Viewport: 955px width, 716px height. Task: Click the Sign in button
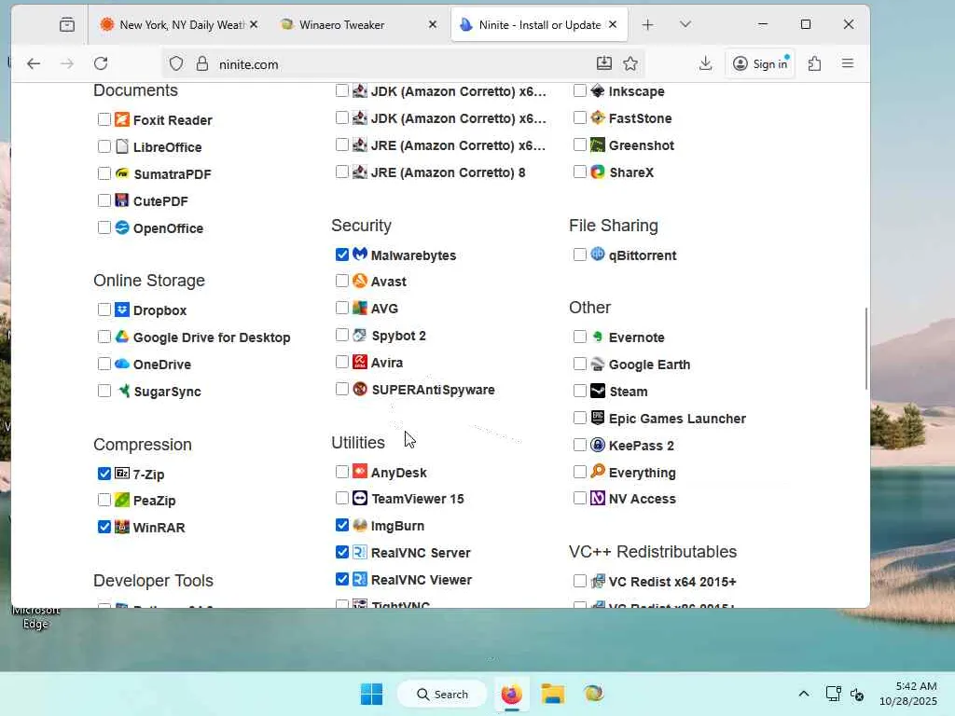(x=760, y=63)
